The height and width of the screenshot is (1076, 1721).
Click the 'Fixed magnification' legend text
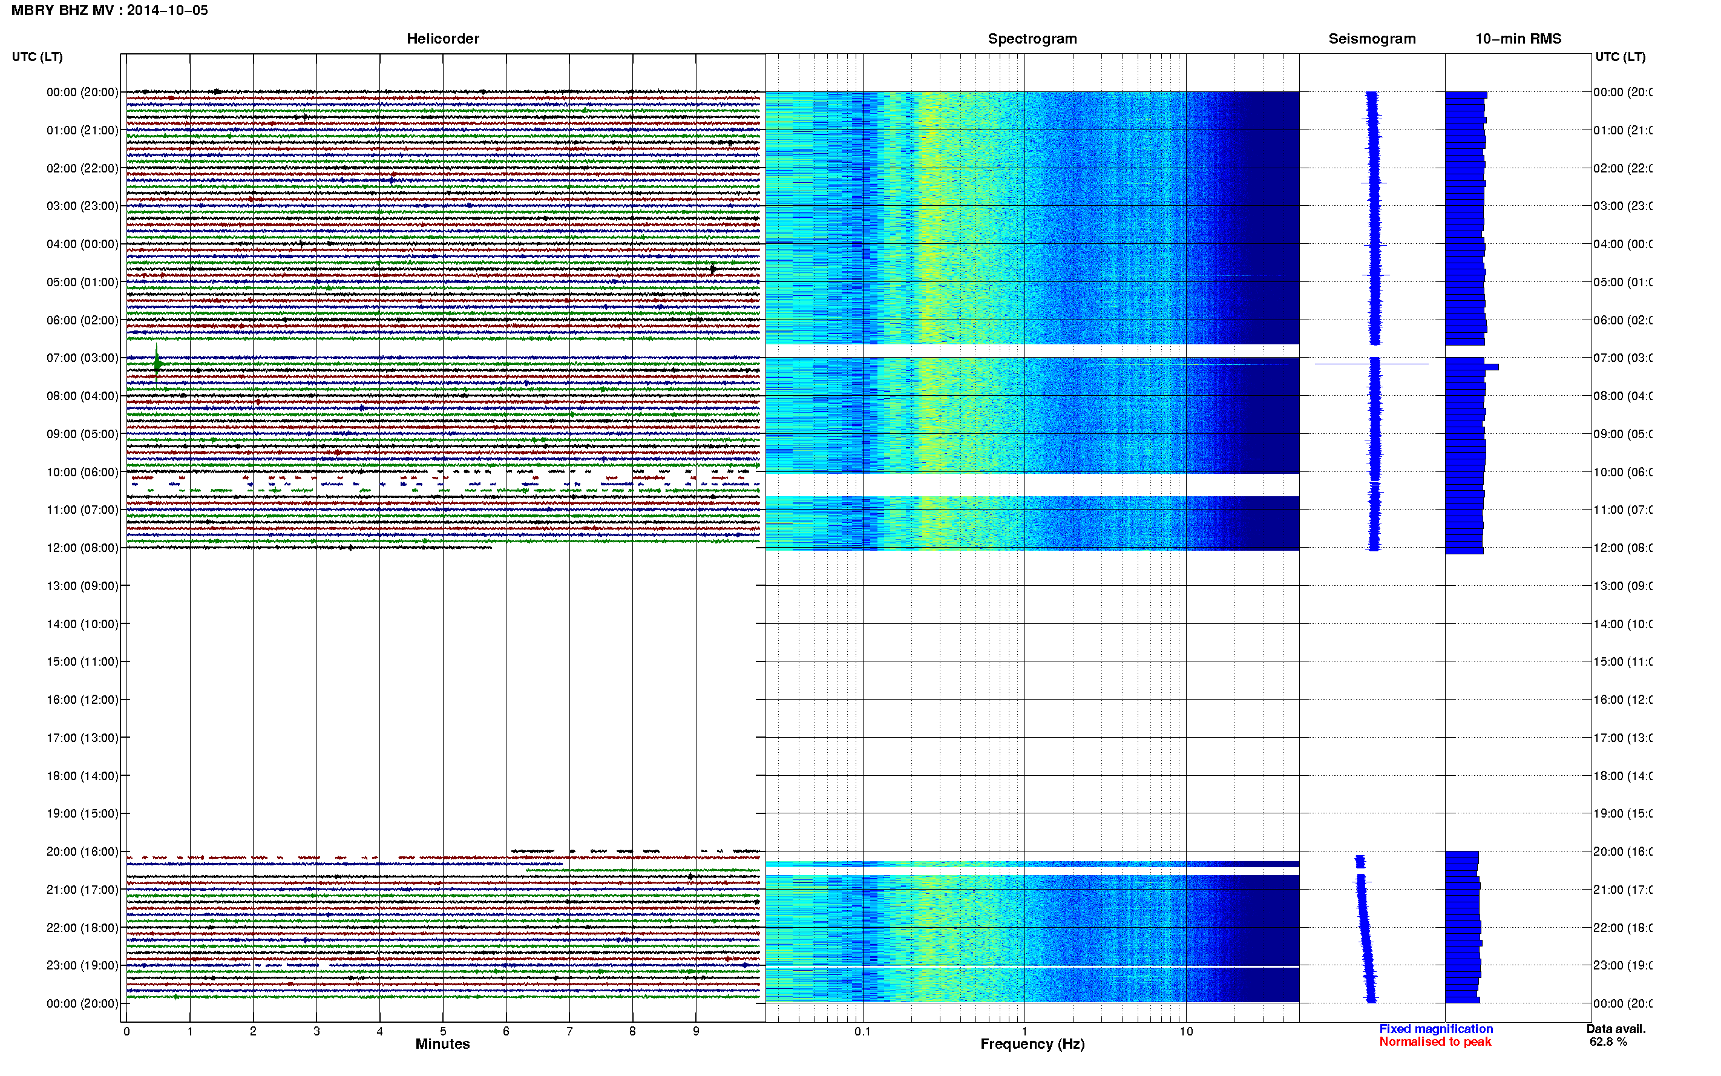point(1436,1029)
